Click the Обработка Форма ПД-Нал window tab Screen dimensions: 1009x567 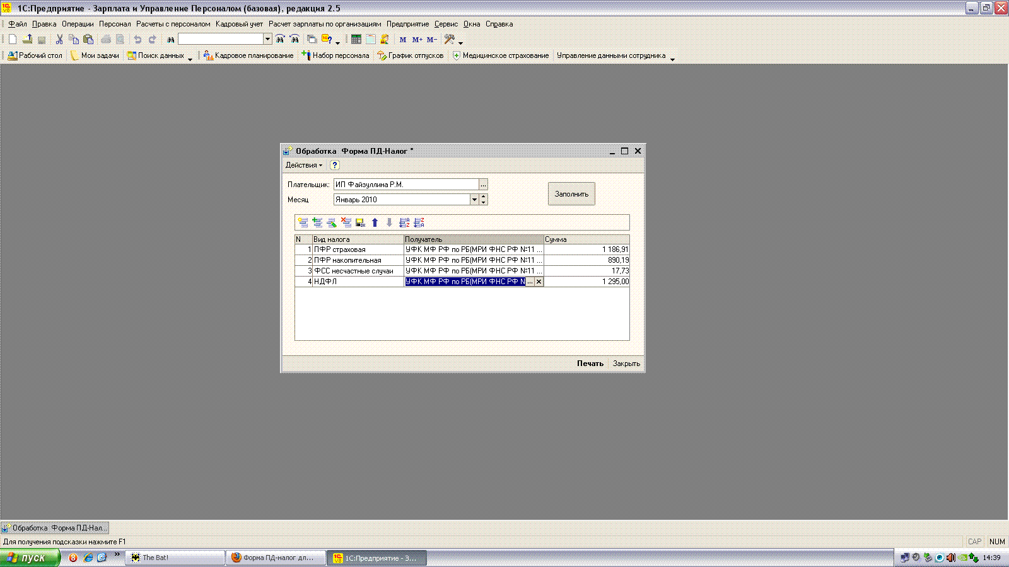tap(55, 528)
